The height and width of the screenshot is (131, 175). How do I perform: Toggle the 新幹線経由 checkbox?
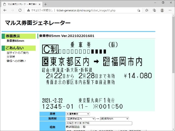click(84, 127)
